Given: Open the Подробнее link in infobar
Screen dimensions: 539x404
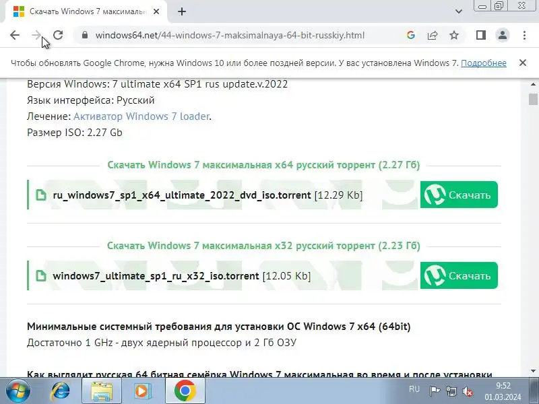Looking at the screenshot, I should coord(483,63).
